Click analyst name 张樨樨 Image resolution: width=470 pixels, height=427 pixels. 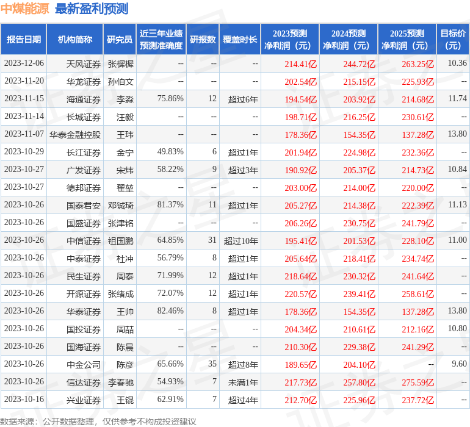[120, 64]
